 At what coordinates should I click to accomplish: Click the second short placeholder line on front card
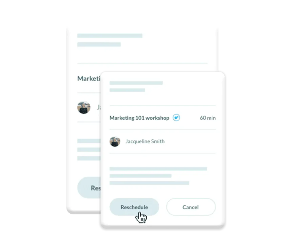pos(127,90)
